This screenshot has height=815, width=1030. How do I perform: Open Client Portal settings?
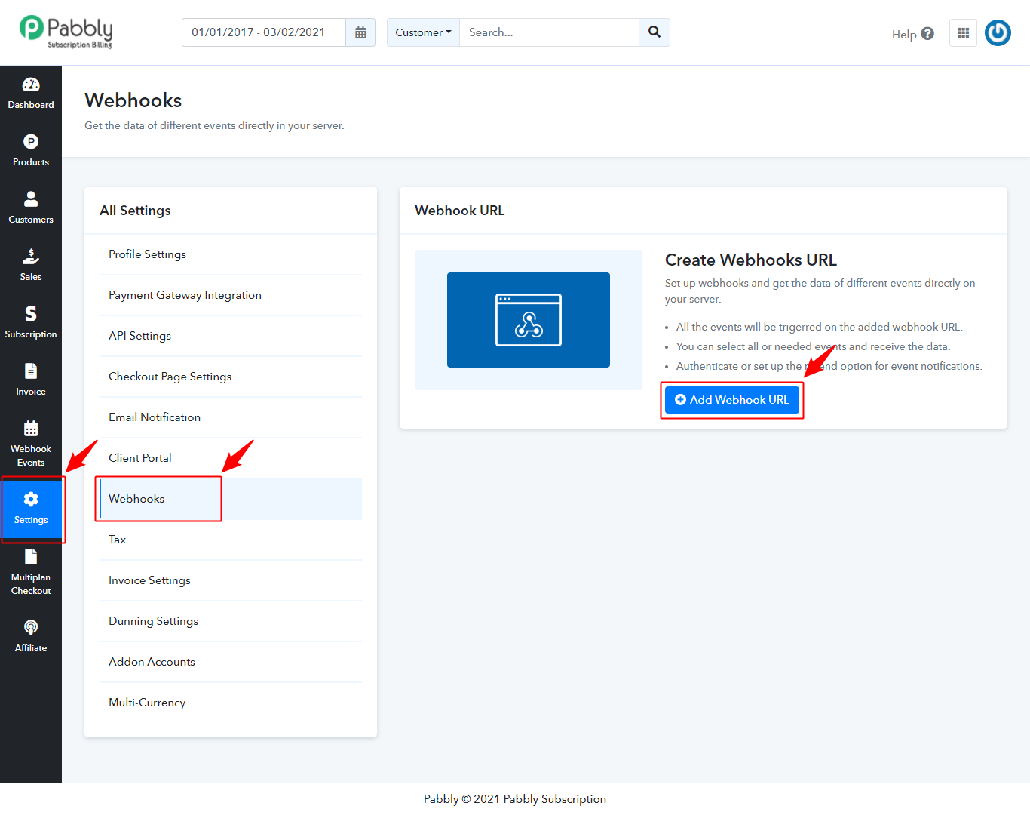[x=231, y=458]
